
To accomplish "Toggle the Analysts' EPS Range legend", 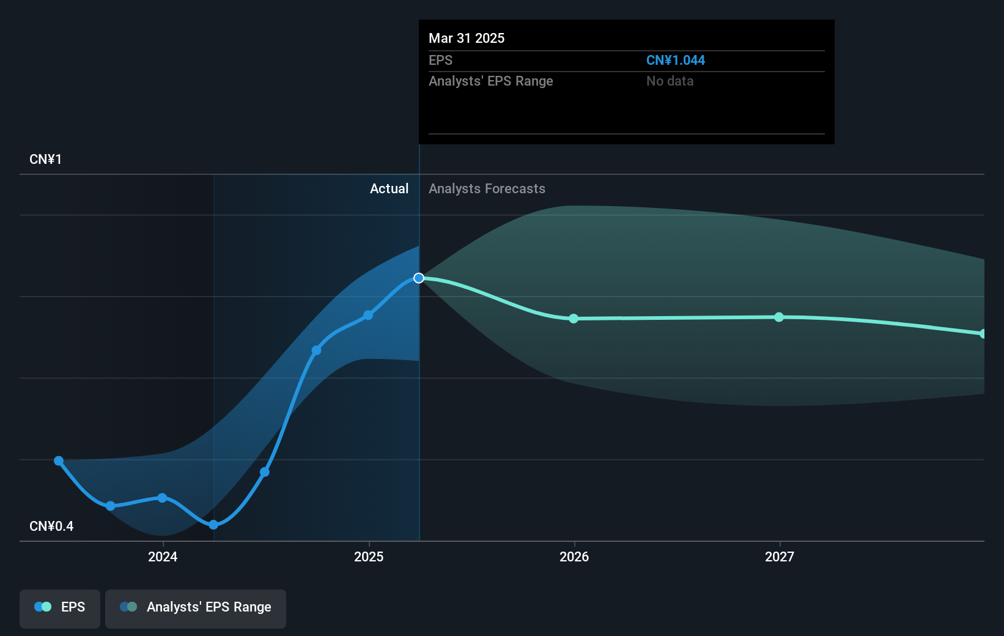I will pyautogui.click(x=196, y=608).
